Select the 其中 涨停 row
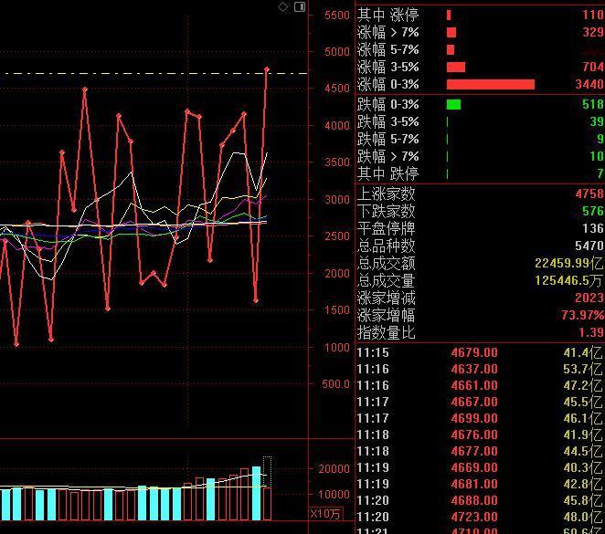This screenshot has width=605, height=534. point(480,15)
